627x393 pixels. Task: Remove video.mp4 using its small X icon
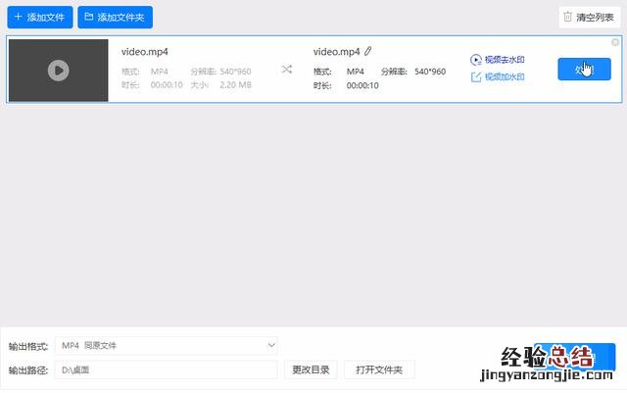[x=614, y=42]
